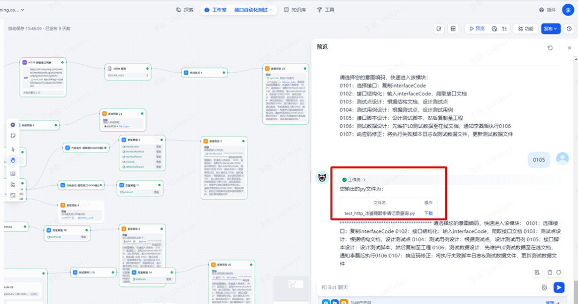578x304 pixels.
Task: Select the pointer arrow tool in canvas toolbar
Action: (x=13, y=150)
